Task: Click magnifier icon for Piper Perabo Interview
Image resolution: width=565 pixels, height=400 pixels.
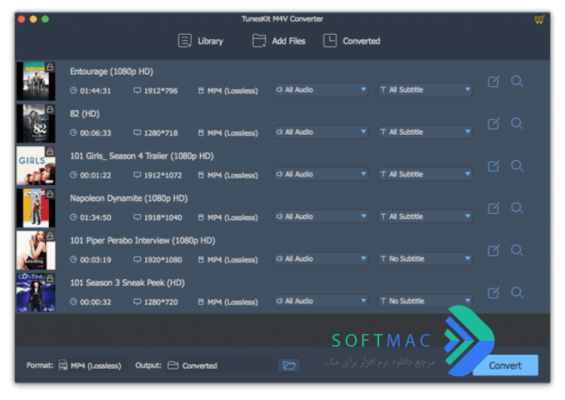Action: 517,250
